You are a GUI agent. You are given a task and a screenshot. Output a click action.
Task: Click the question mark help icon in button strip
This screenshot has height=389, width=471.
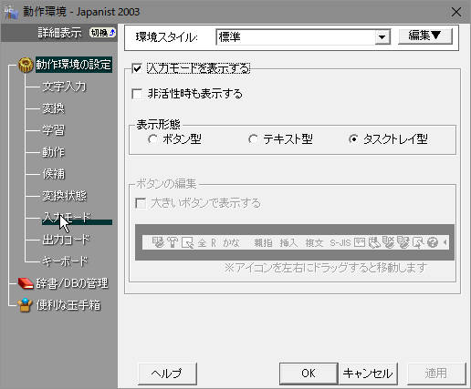coord(433,242)
